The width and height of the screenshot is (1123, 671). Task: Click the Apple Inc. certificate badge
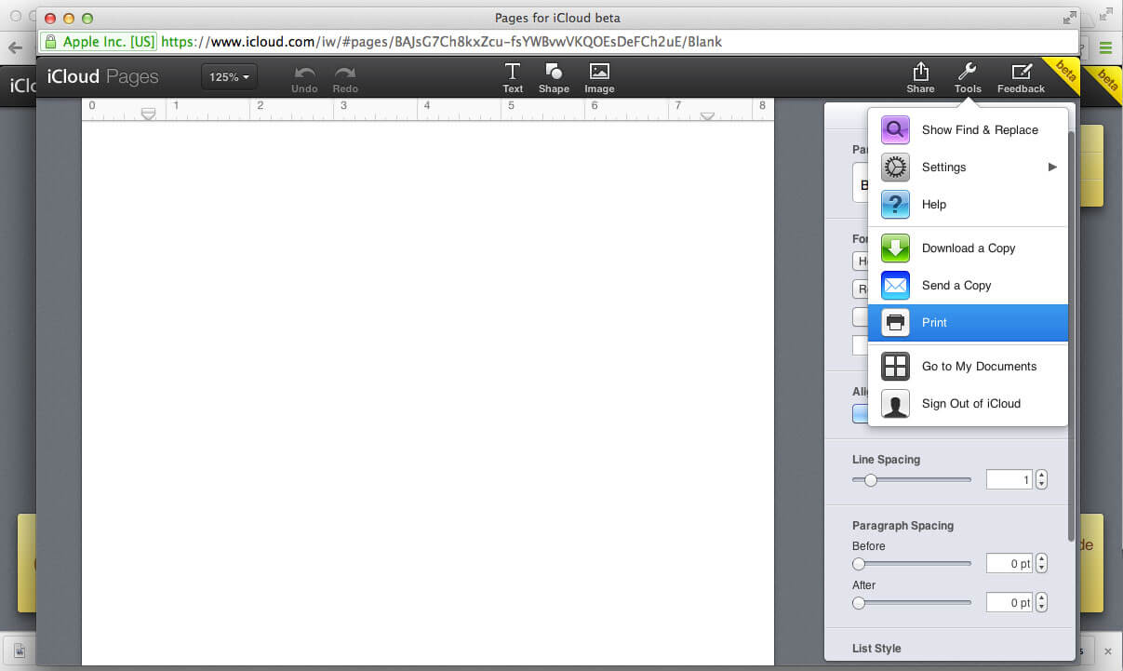coord(98,41)
